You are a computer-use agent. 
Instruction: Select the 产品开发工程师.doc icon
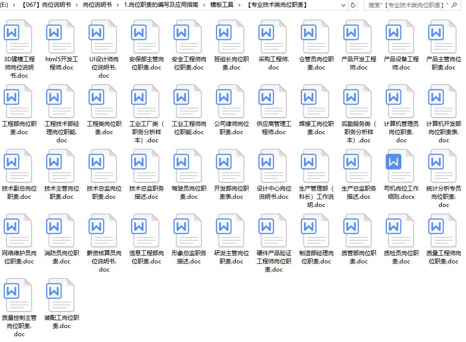point(358,36)
